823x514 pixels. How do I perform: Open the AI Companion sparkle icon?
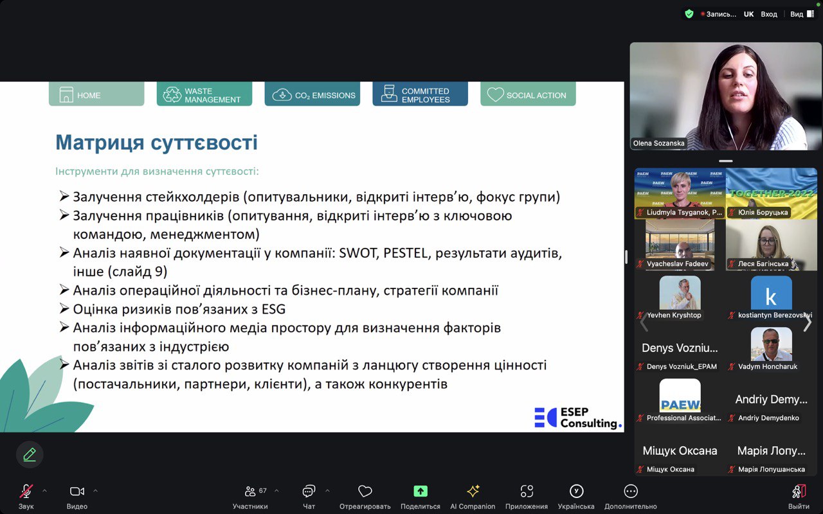pyautogui.click(x=473, y=492)
